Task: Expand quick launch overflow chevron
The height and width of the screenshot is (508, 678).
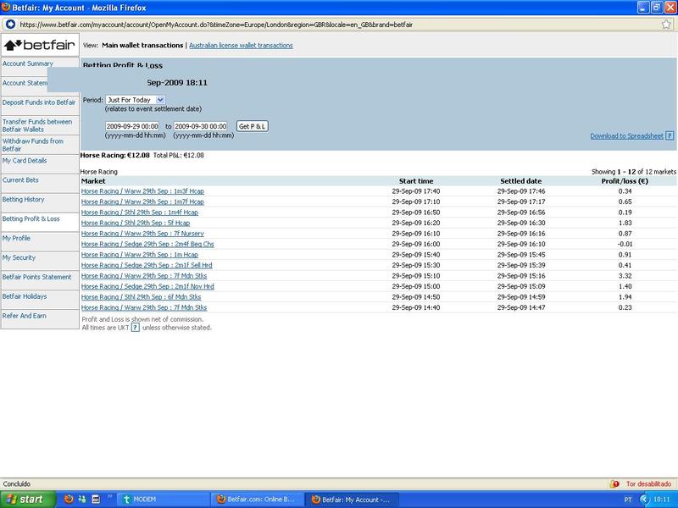Action: coord(110,497)
